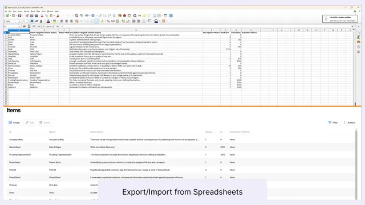Viewport: 365px width, 205px height.
Task: Open the font name dropdown
Action: (x=19, y=21)
